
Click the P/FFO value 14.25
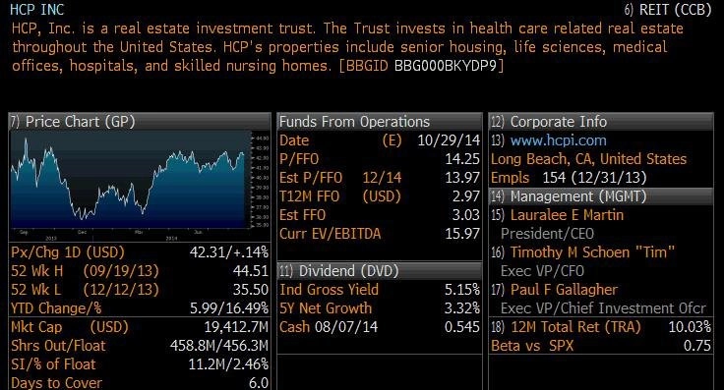coord(462,159)
